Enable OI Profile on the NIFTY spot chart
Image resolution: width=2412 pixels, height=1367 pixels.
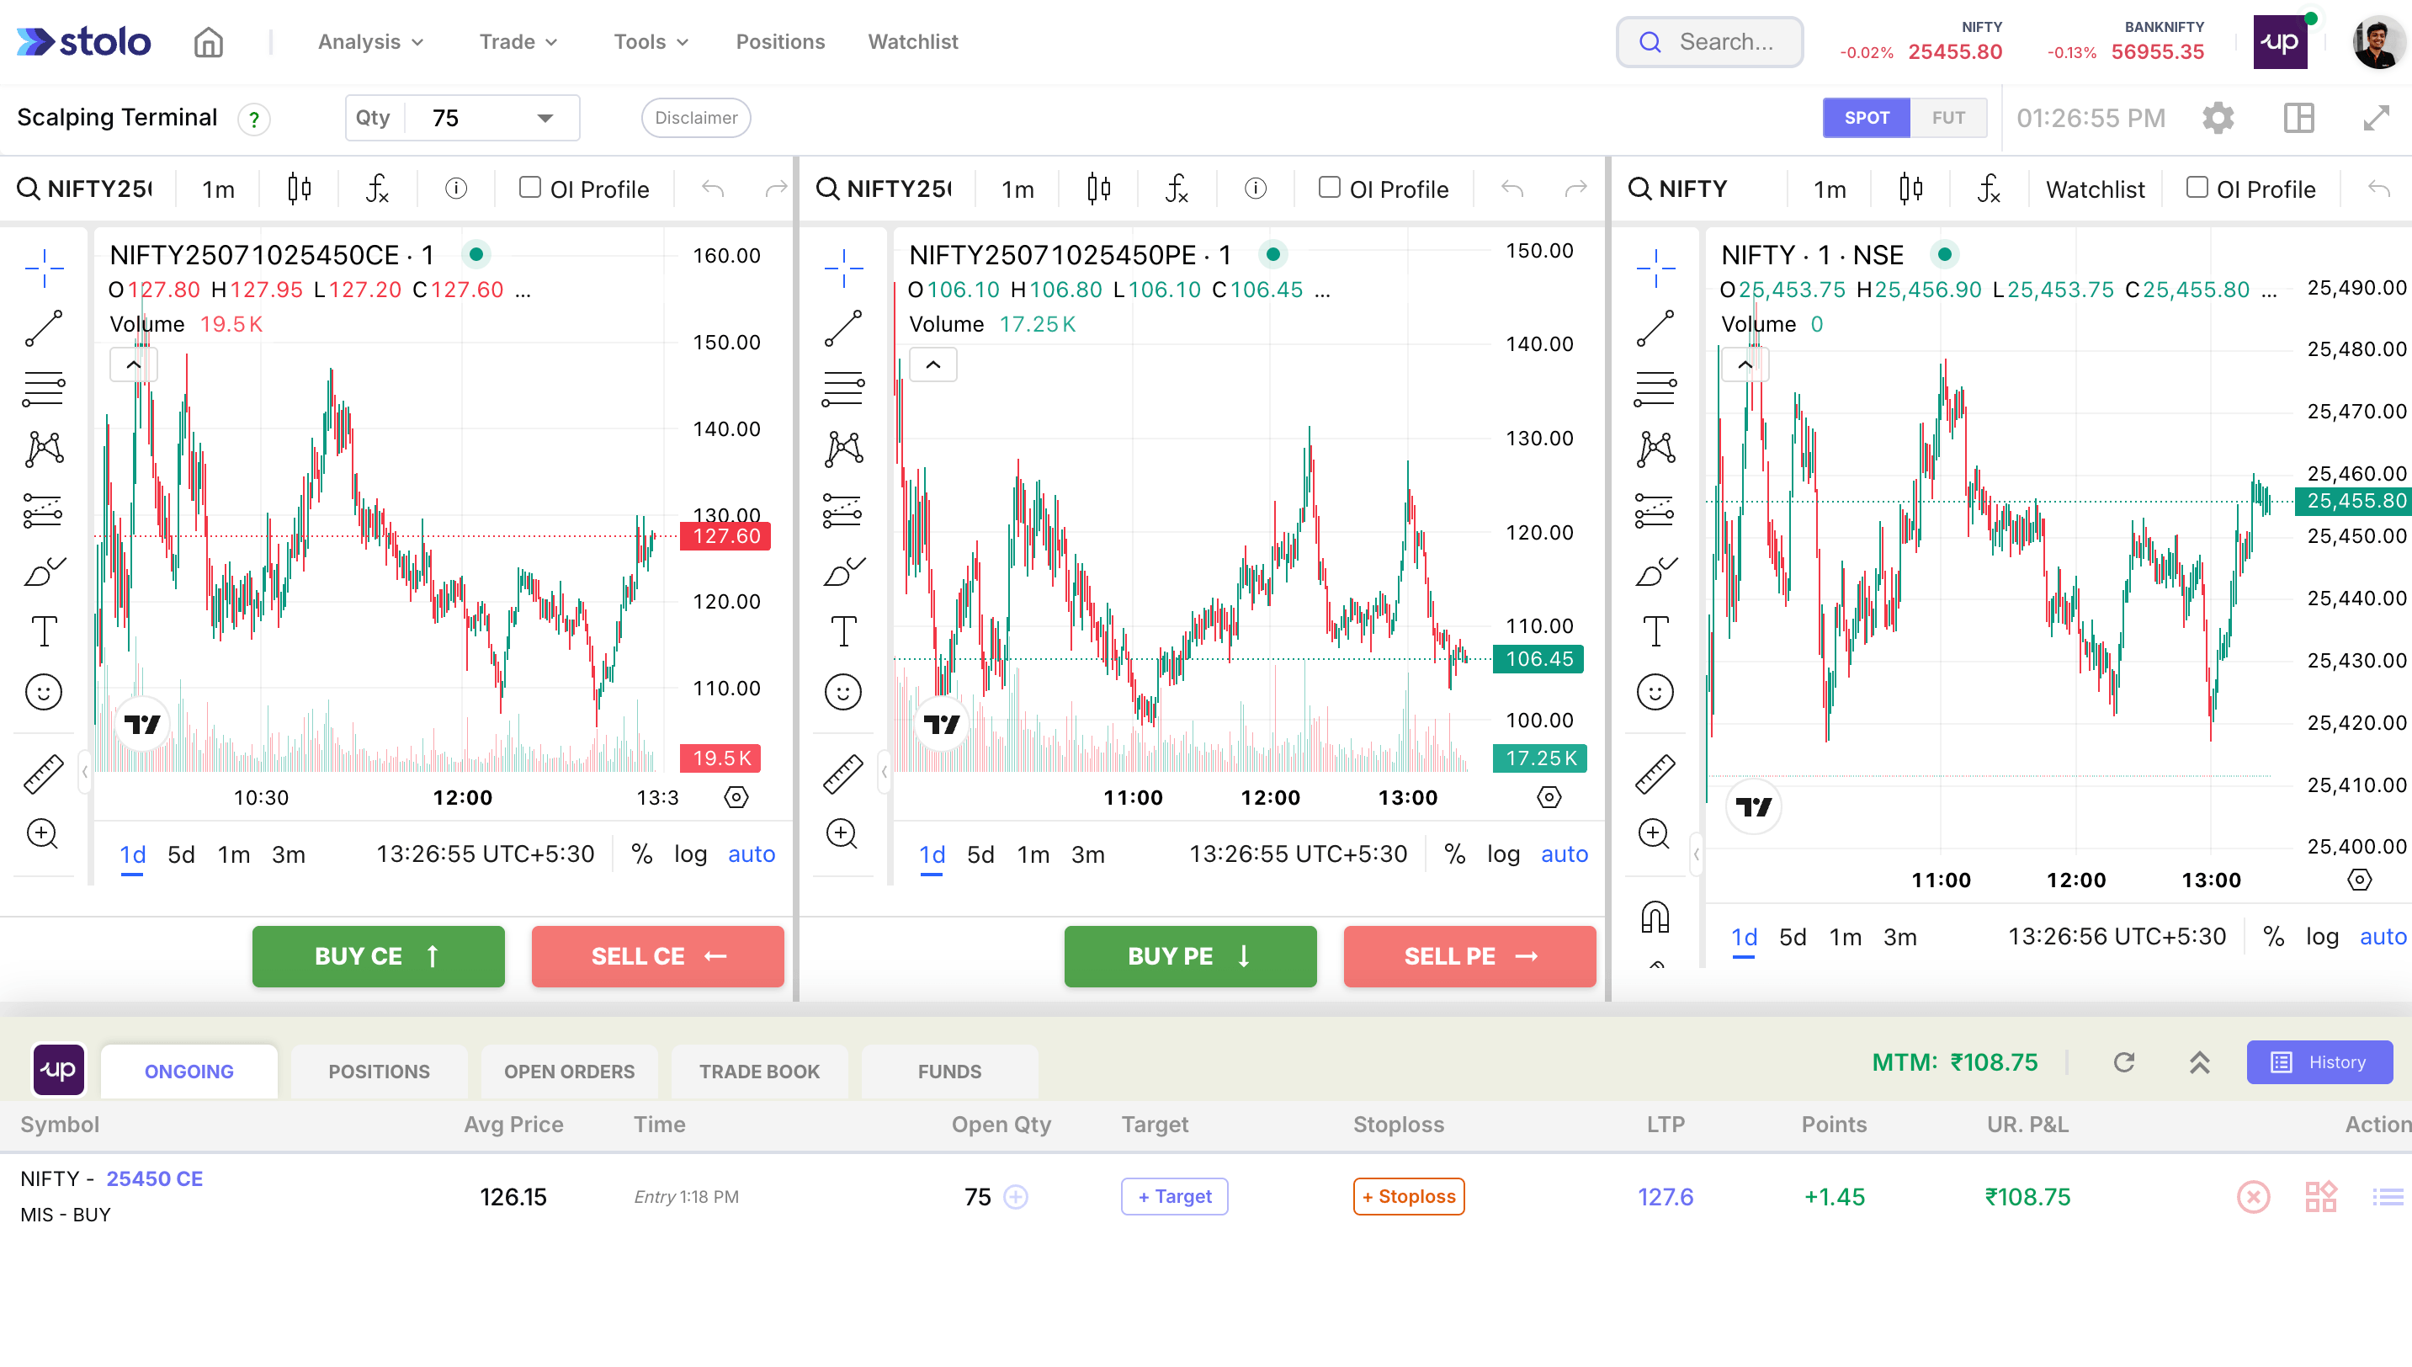click(x=2197, y=188)
